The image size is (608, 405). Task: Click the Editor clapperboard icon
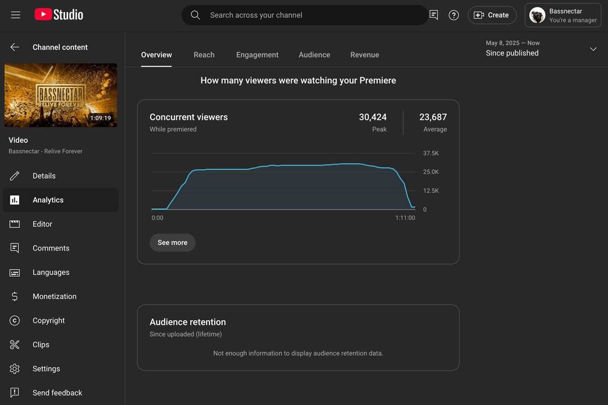[15, 224]
